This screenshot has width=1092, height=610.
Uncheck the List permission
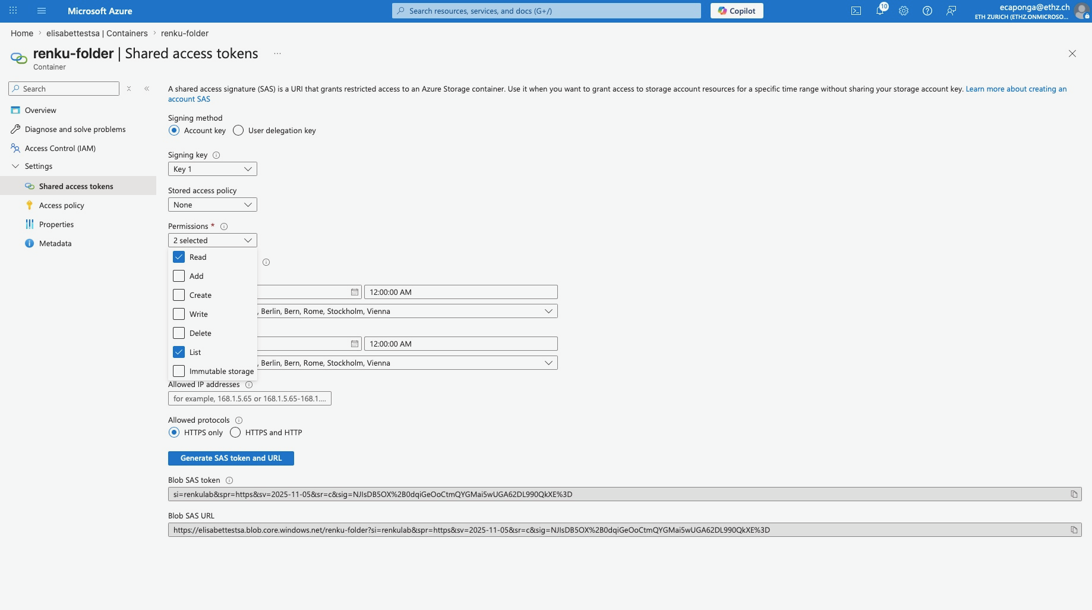click(179, 352)
